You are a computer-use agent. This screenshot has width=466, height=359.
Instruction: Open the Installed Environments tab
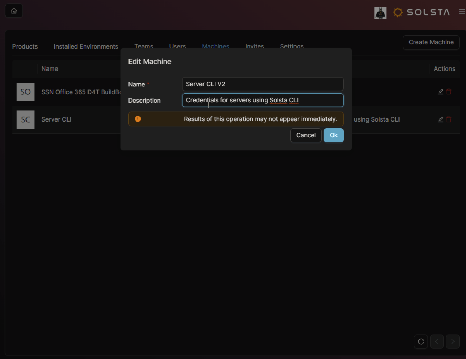(x=86, y=46)
